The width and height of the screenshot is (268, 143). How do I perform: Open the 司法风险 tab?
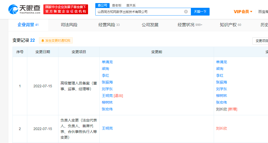pyautogui.click(x=69, y=25)
